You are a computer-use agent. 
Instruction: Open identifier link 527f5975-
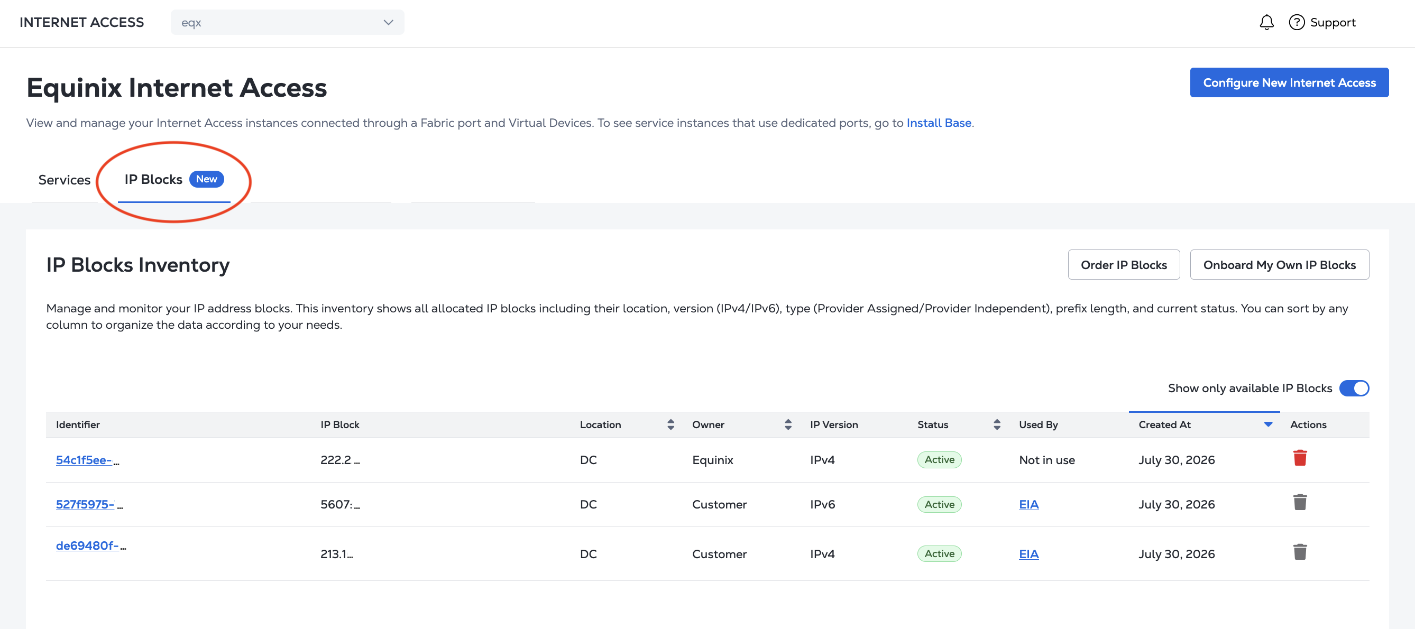[85, 504]
